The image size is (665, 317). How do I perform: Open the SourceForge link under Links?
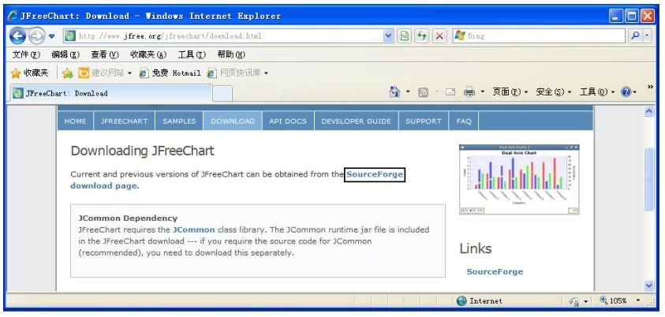(495, 271)
